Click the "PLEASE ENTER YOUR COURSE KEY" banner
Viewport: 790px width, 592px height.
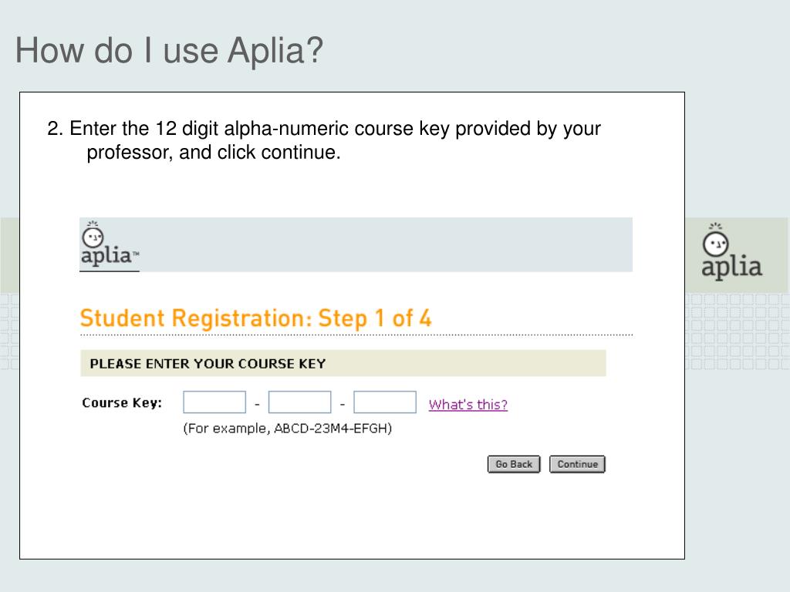tap(343, 364)
